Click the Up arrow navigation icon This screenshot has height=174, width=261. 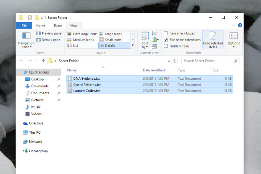43,61
